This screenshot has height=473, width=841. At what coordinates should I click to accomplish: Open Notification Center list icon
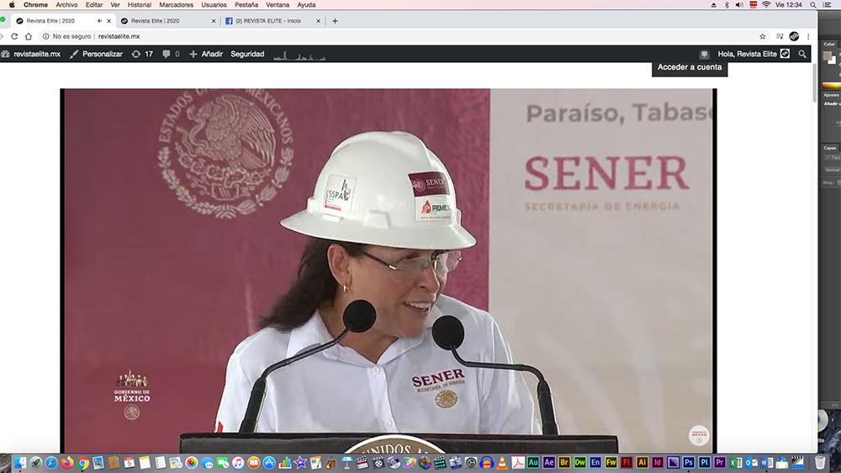coord(827,5)
